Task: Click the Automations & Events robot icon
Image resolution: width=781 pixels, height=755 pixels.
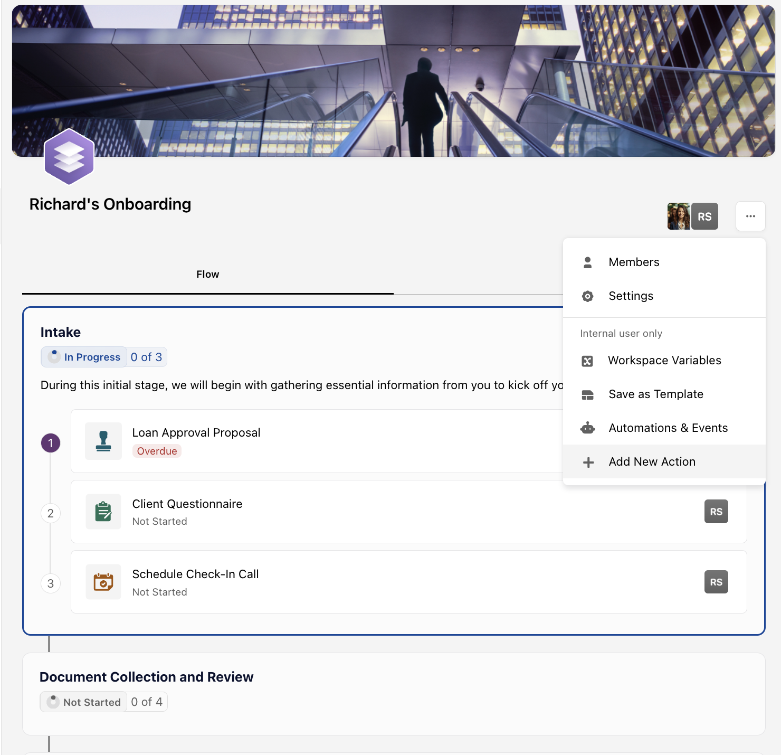Action: pyautogui.click(x=588, y=428)
